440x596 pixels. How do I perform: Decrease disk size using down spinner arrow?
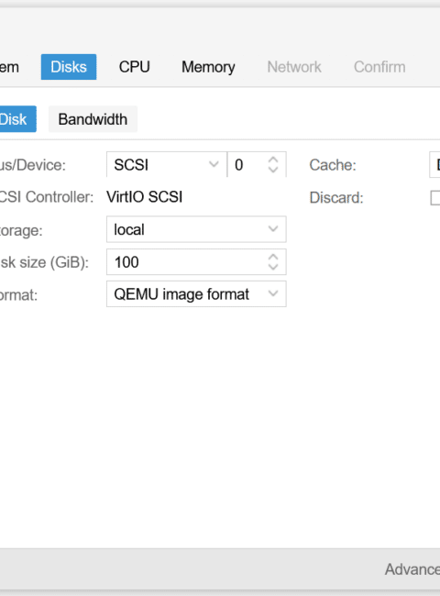click(x=273, y=267)
